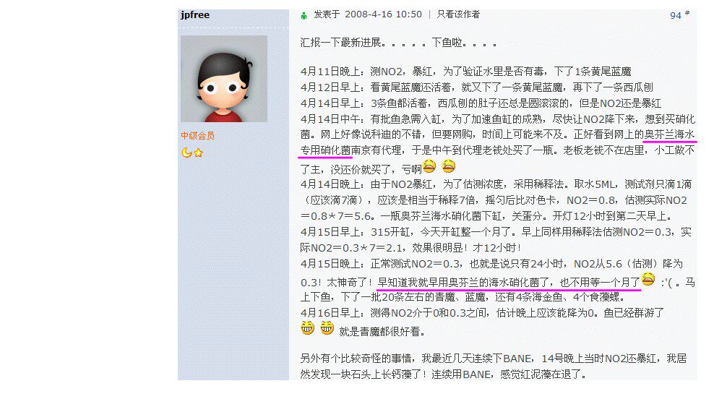Click first crying emoji after 亏啊
727x420 pixels.
[429, 166]
